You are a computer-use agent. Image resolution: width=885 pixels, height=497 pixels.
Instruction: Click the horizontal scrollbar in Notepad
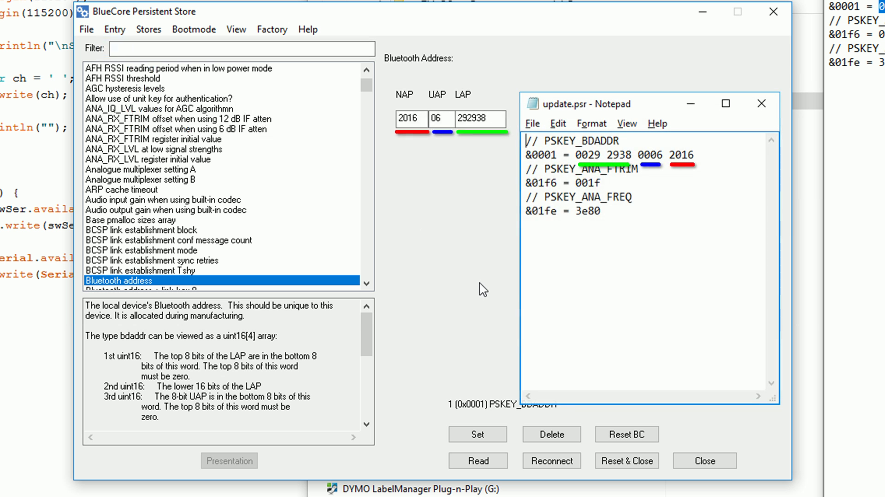tap(643, 396)
